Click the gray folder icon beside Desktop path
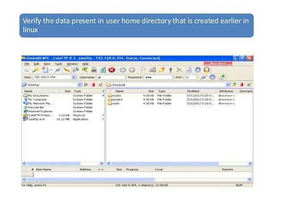Image resolution: width=285 pixels, height=214 pixels. coord(86,85)
